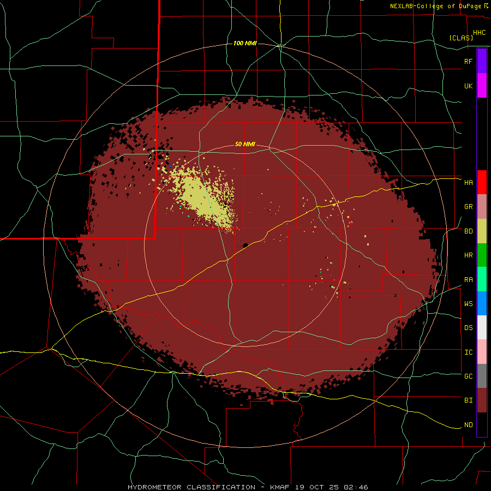Click the gray GC legend swatch

click(x=482, y=376)
